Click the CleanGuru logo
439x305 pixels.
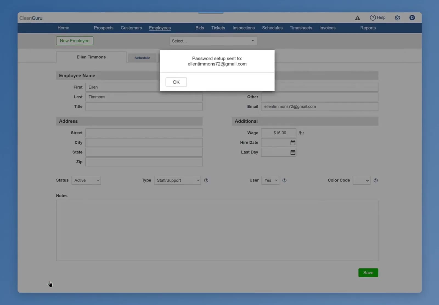(31, 18)
